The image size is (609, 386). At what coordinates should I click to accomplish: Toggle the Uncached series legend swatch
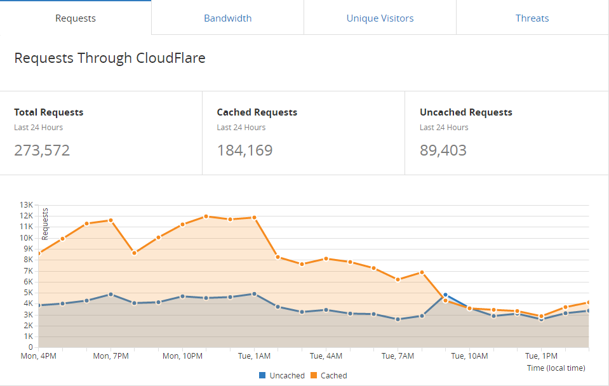pyautogui.click(x=262, y=375)
